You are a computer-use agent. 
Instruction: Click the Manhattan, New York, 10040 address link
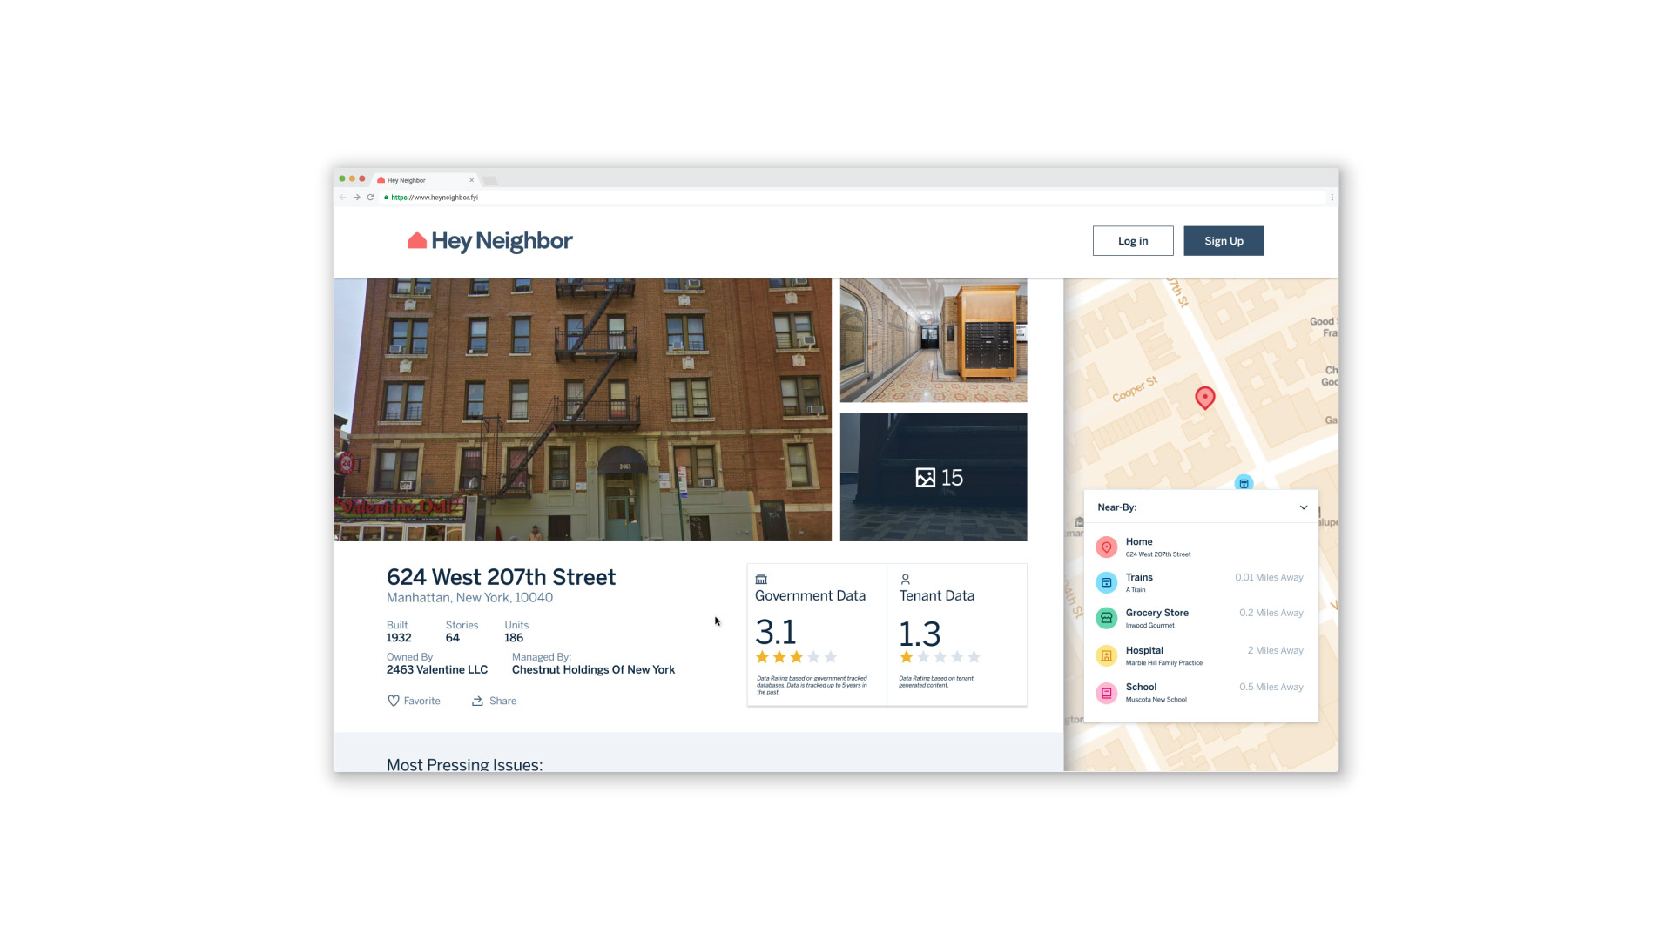(469, 595)
